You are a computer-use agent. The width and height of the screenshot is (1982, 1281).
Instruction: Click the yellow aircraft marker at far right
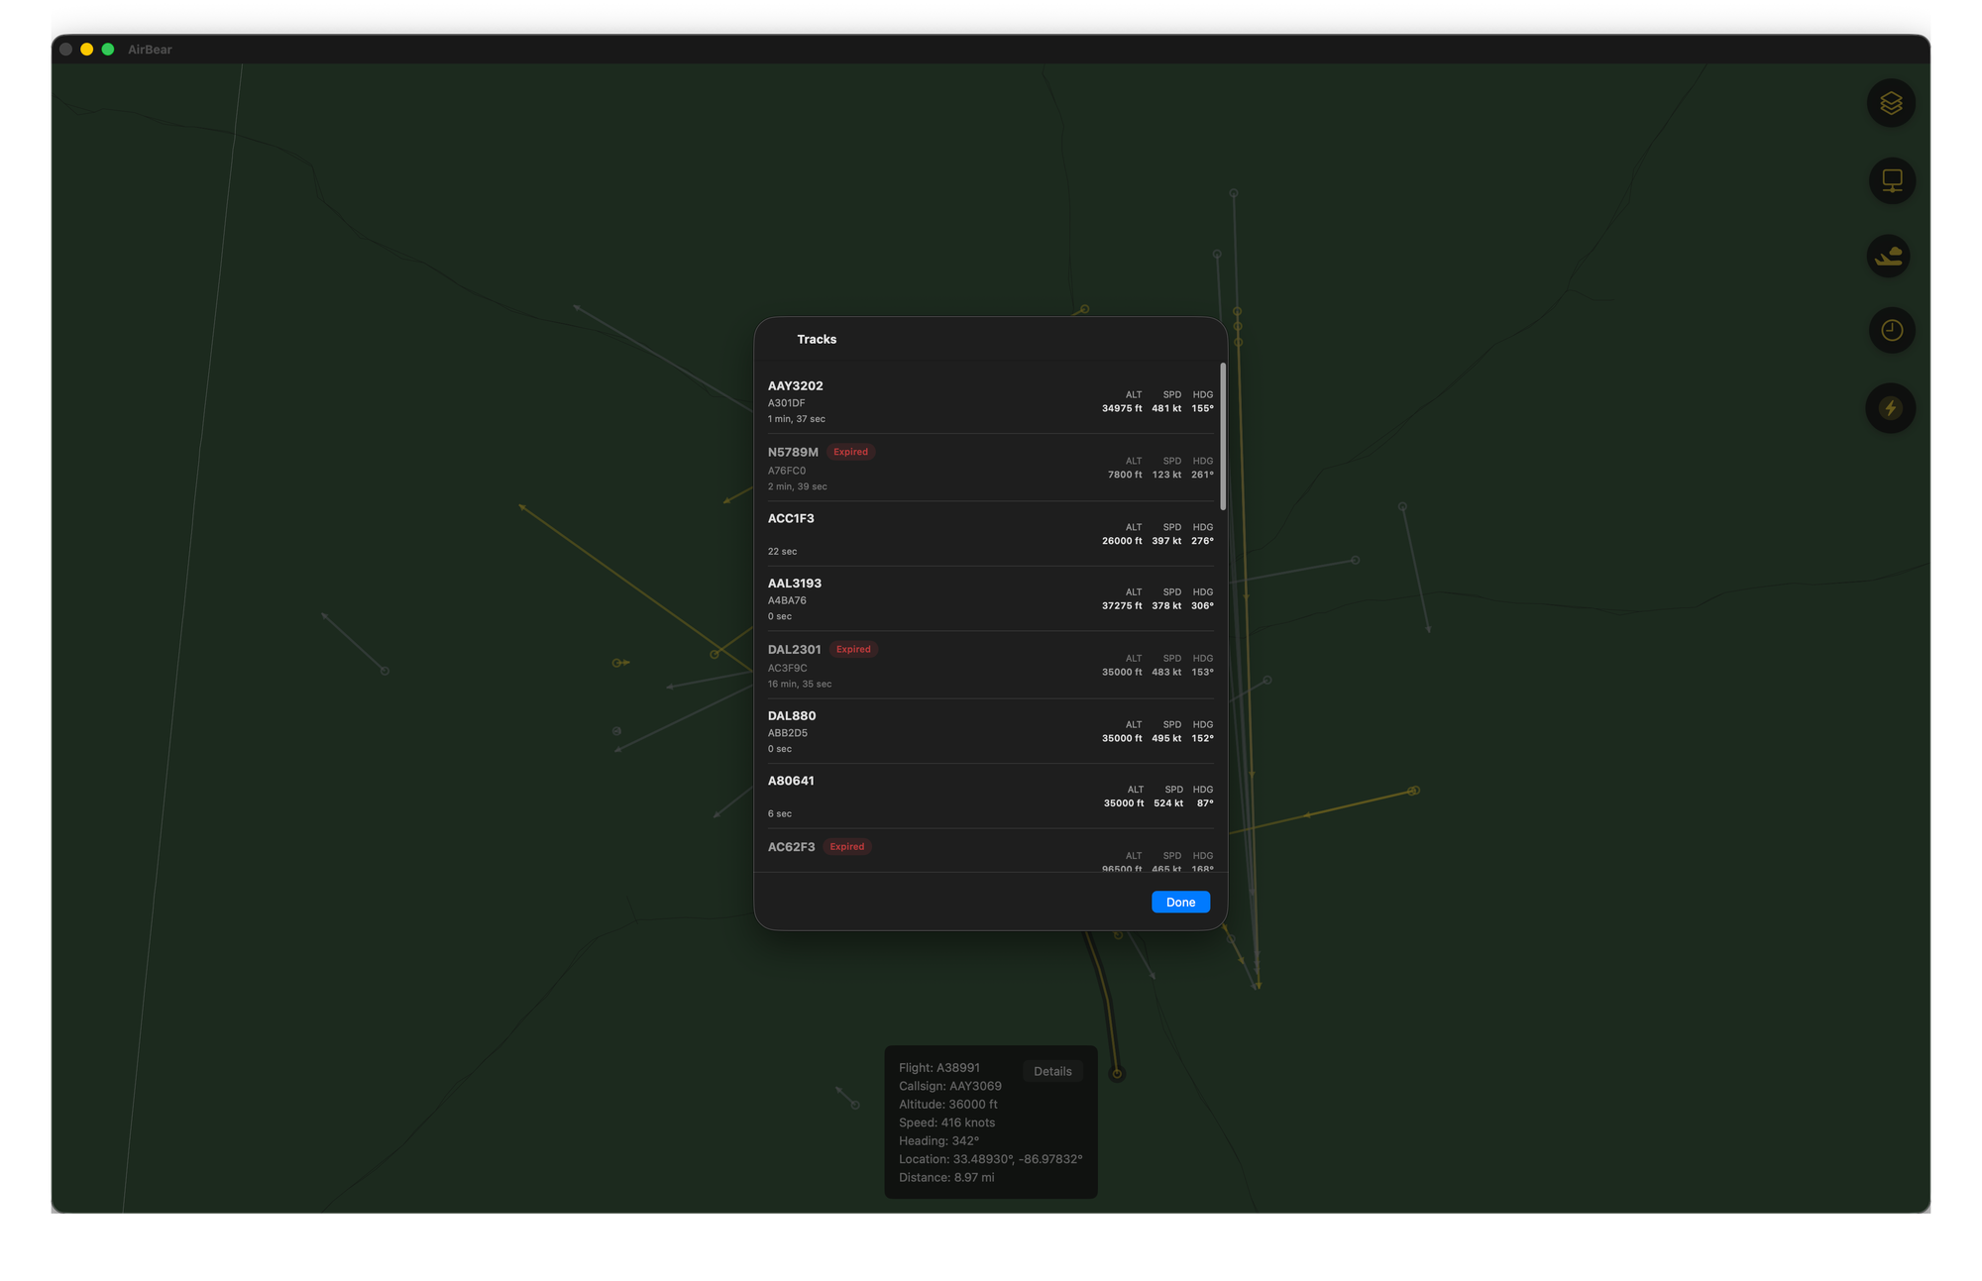pyautogui.click(x=1414, y=791)
